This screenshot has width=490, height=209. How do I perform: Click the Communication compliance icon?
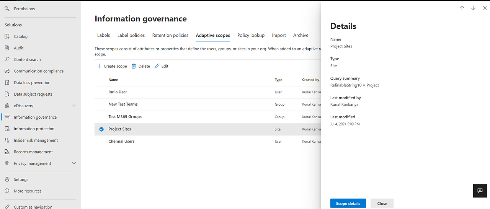[7, 71]
